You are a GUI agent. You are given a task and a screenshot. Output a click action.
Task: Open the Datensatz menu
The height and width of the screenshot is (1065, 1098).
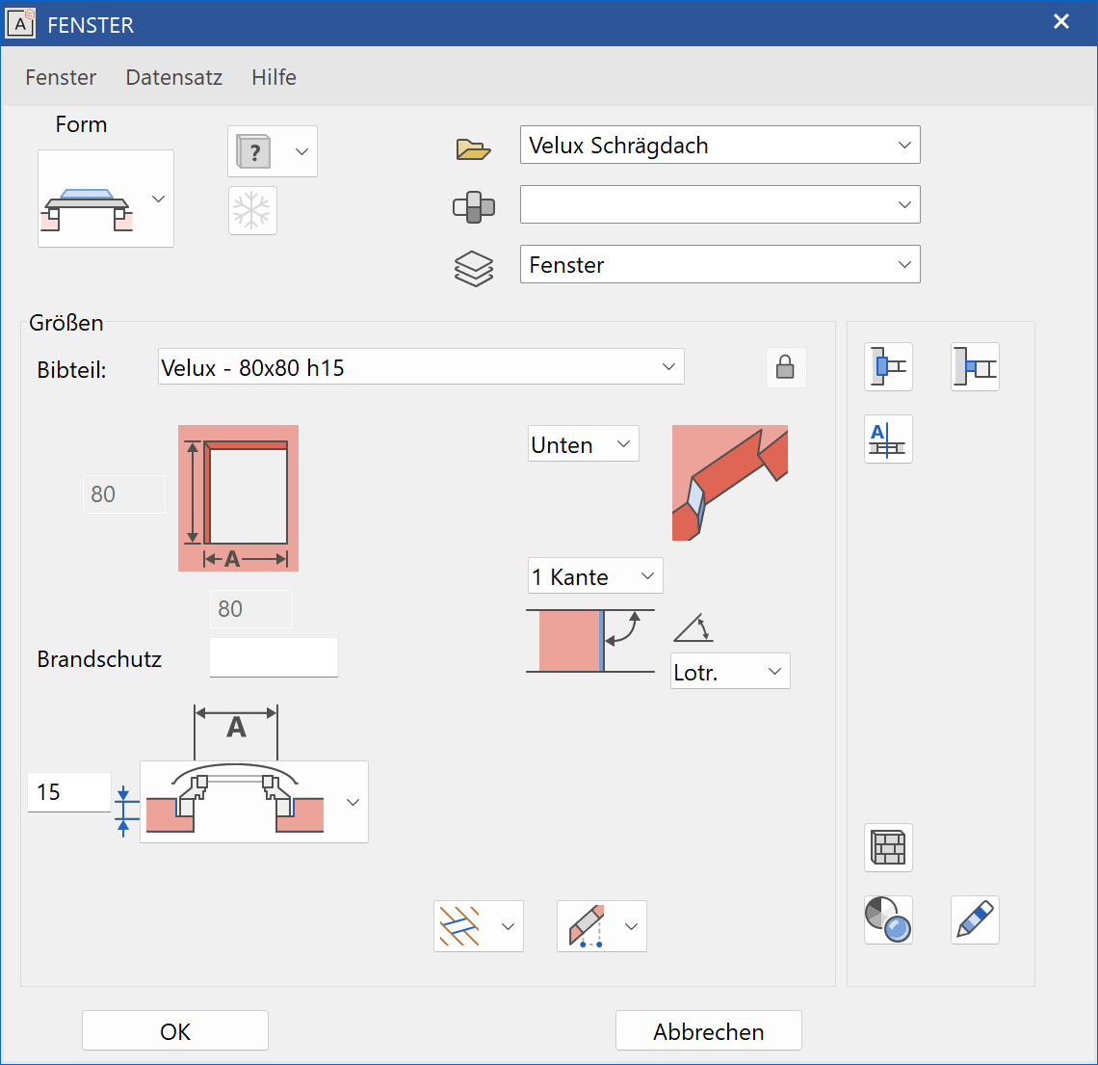173,77
